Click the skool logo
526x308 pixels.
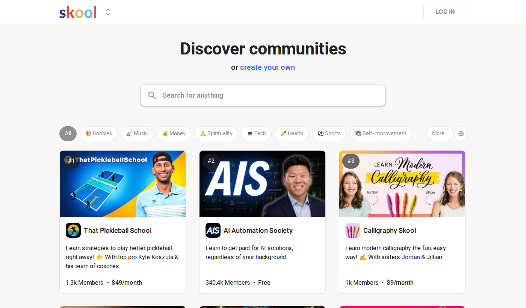(78, 12)
